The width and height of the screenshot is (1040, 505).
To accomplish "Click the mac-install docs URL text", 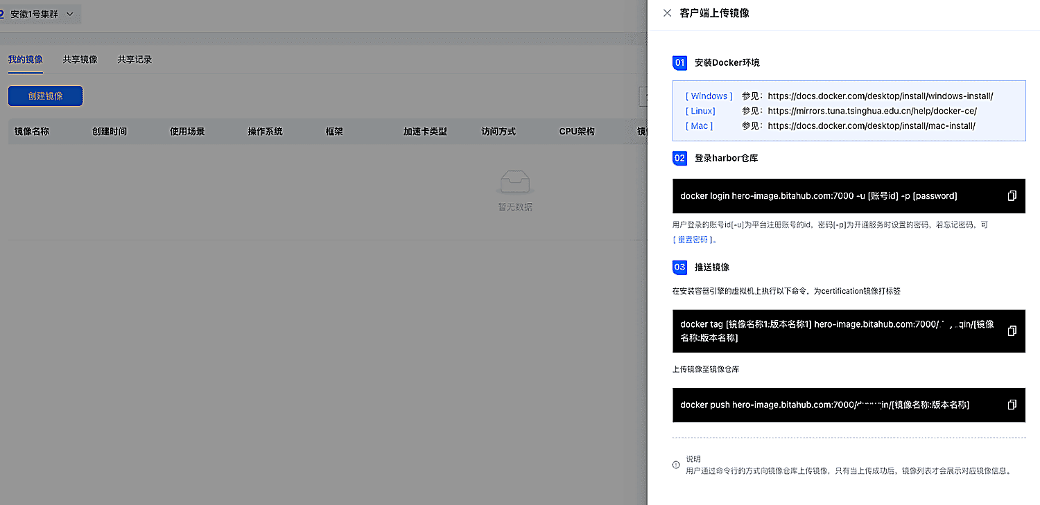I will tap(872, 126).
